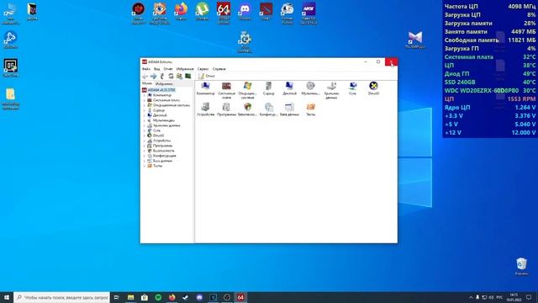Switch to the Меню tab in left panel
The width and height of the screenshot is (538, 303).
(x=147, y=83)
